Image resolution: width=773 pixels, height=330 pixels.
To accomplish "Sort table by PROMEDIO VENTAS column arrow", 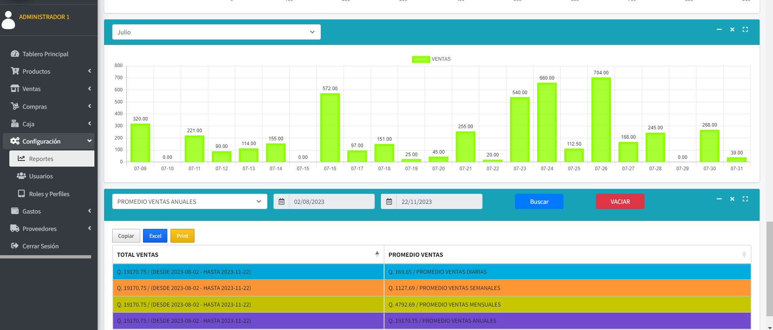I will (x=744, y=254).
